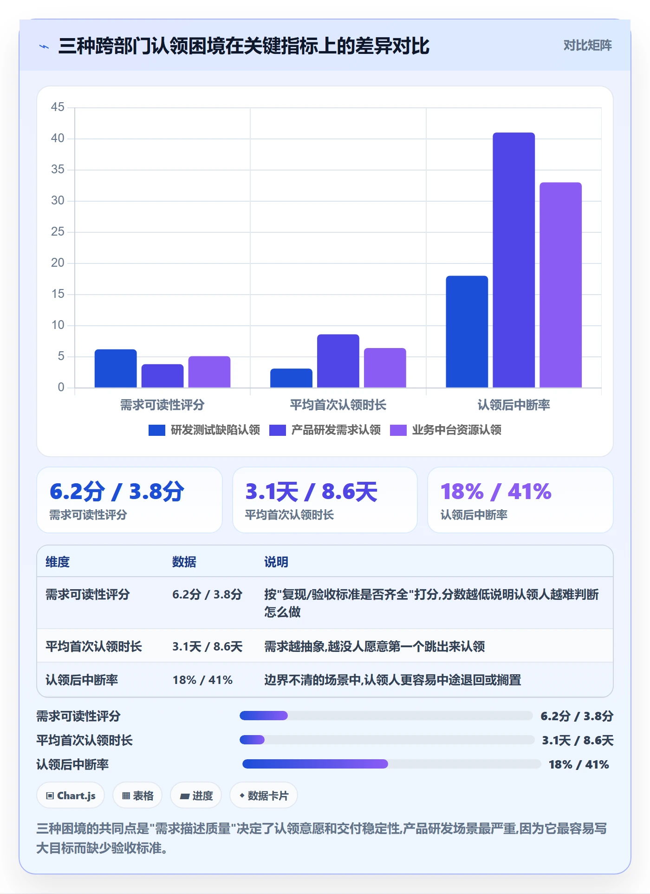
Task: Click the 需求越抽象,越没人愿意第一个跳出来认领 description
Action: 375,646
